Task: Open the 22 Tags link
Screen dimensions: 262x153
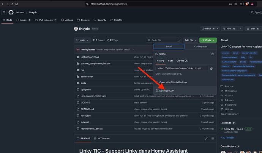Action: coord(112,40)
